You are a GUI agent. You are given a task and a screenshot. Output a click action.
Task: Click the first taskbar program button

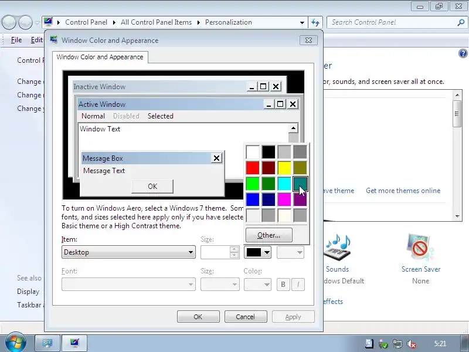click(x=47, y=343)
